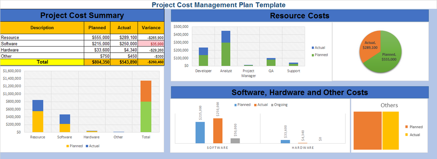437x159 pixels.
Task: Select the -$265,900 variance cell
Action: point(151,37)
